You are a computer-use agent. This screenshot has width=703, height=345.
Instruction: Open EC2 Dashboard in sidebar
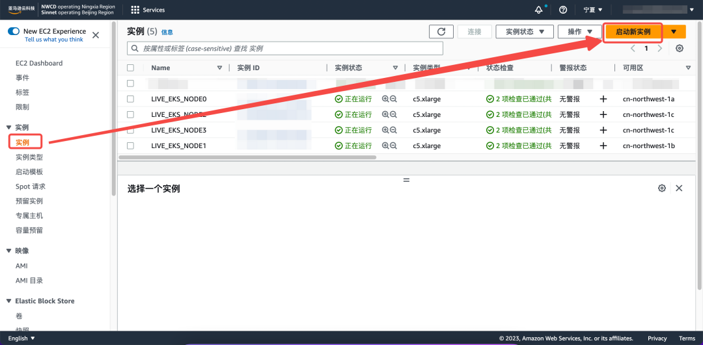point(39,64)
